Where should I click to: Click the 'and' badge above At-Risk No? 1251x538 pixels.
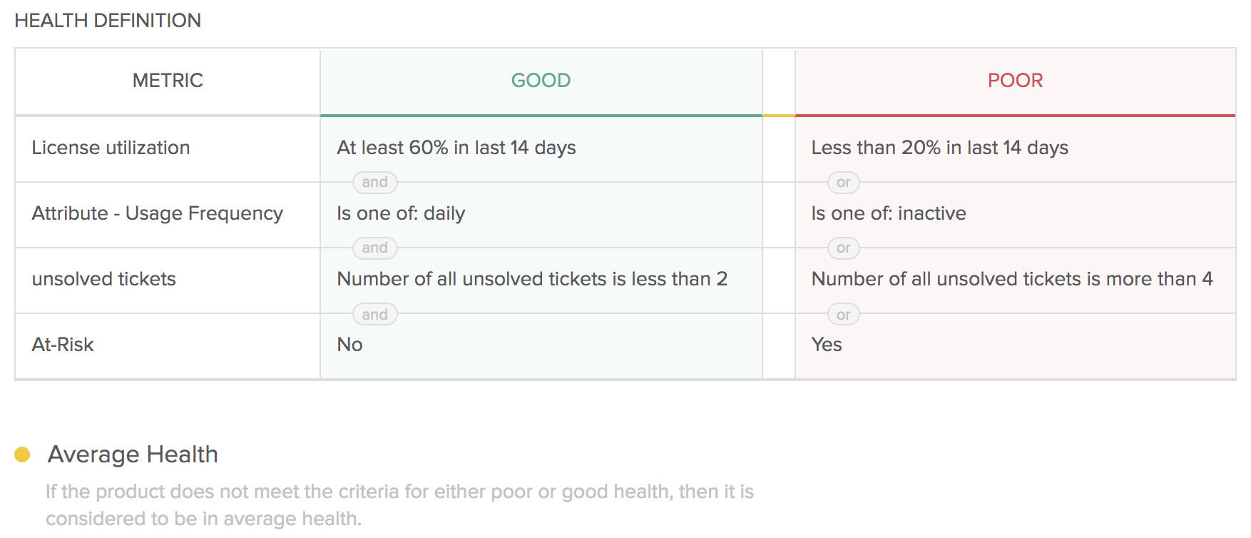tap(374, 314)
